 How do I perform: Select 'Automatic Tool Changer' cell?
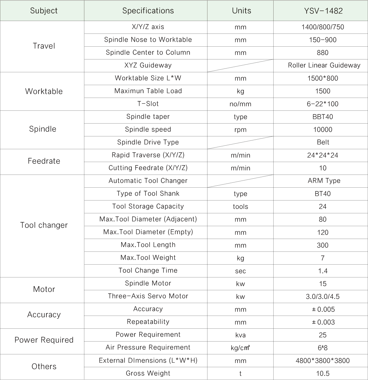coord(146,181)
